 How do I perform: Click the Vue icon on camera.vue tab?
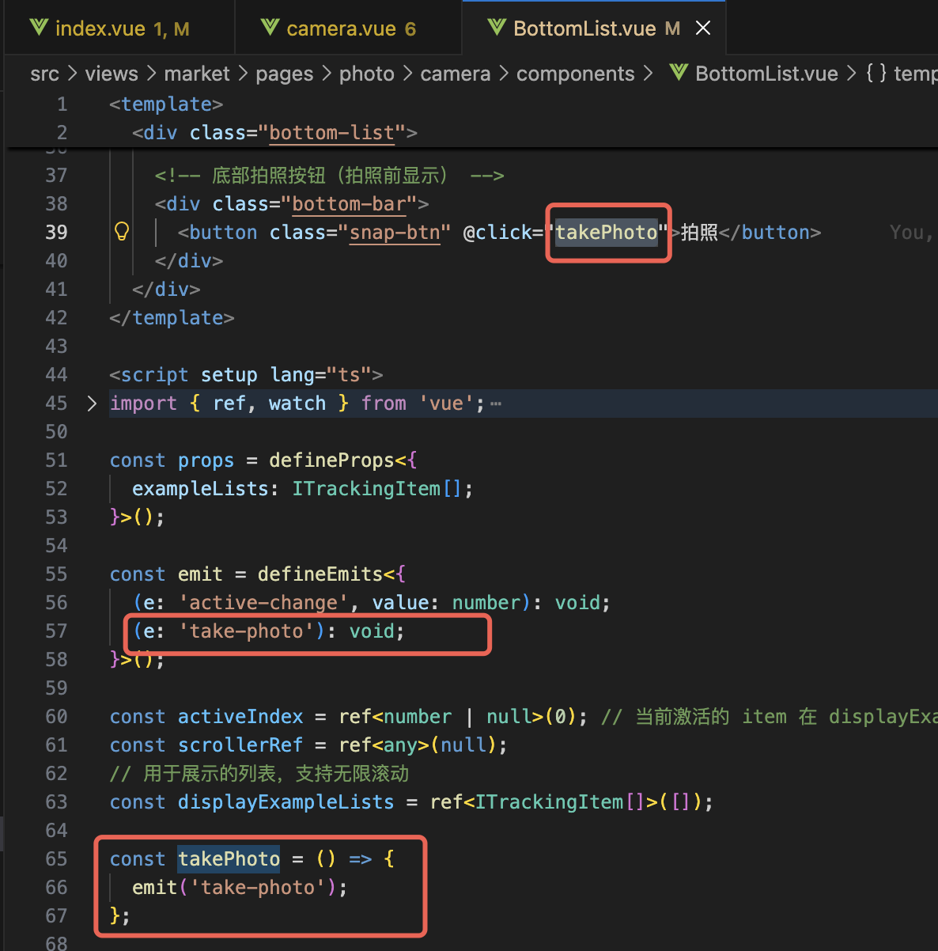pyautogui.click(x=270, y=28)
